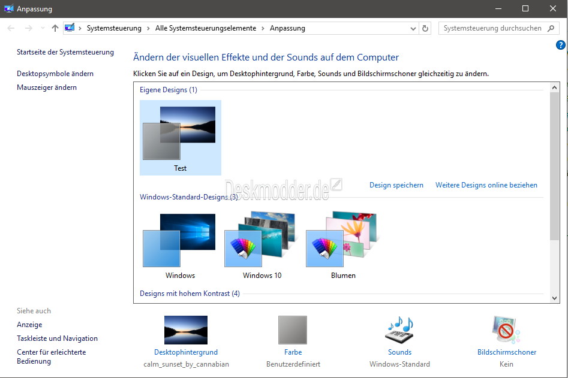Click the blue help question mark icon

[x=561, y=45]
